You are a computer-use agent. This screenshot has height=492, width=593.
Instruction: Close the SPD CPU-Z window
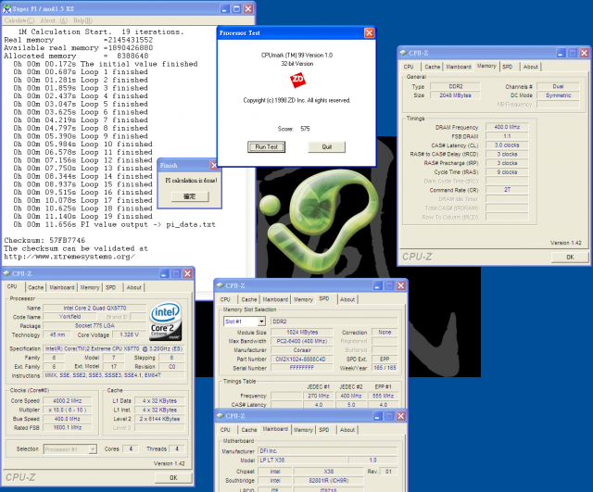tap(401, 285)
